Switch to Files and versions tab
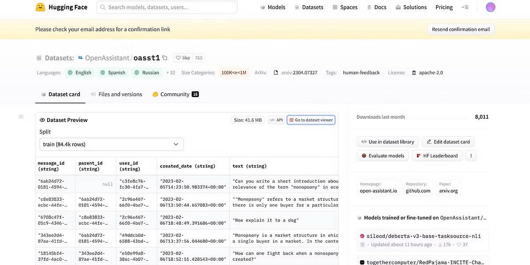530x265 pixels. point(116,94)
